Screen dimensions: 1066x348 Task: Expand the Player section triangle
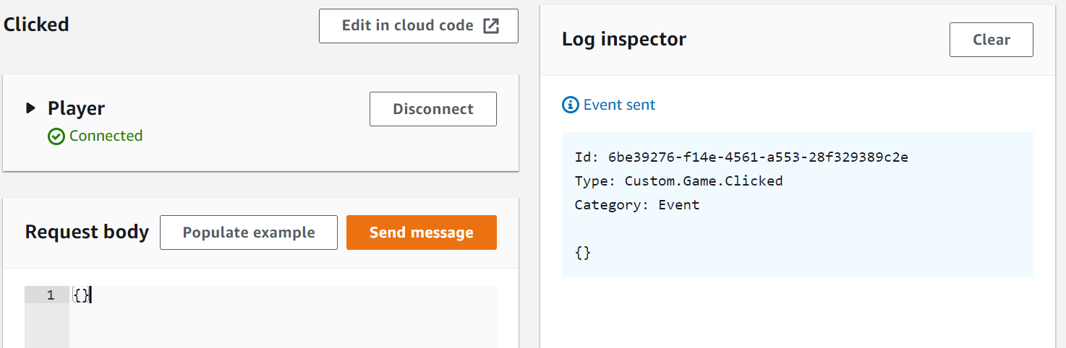point(30,108)
